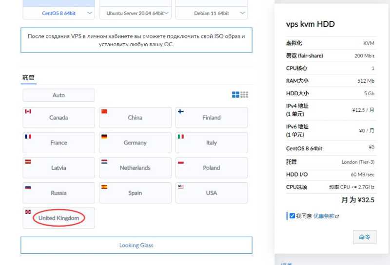Open external link icon beside terms

337,216
